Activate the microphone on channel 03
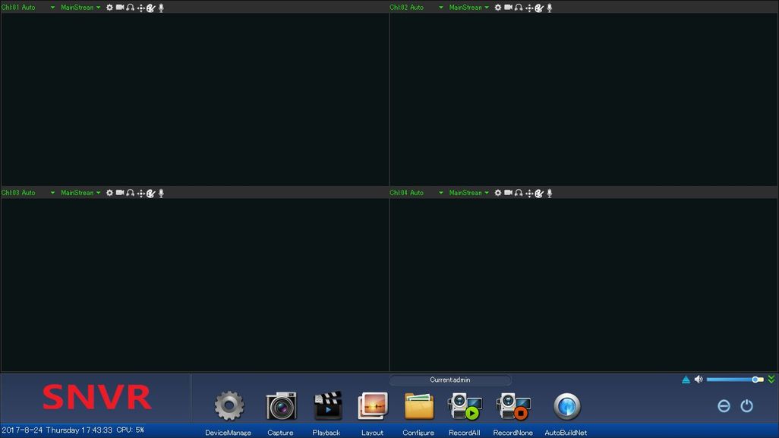Screen dimensions: 779x438 (161, 192)
